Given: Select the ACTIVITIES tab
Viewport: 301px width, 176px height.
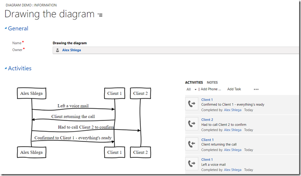Looking at the screenshot, I should pos(194,83).
